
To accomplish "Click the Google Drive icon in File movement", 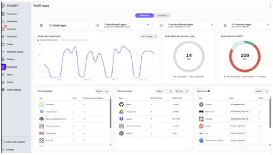I will pos(121,112).
